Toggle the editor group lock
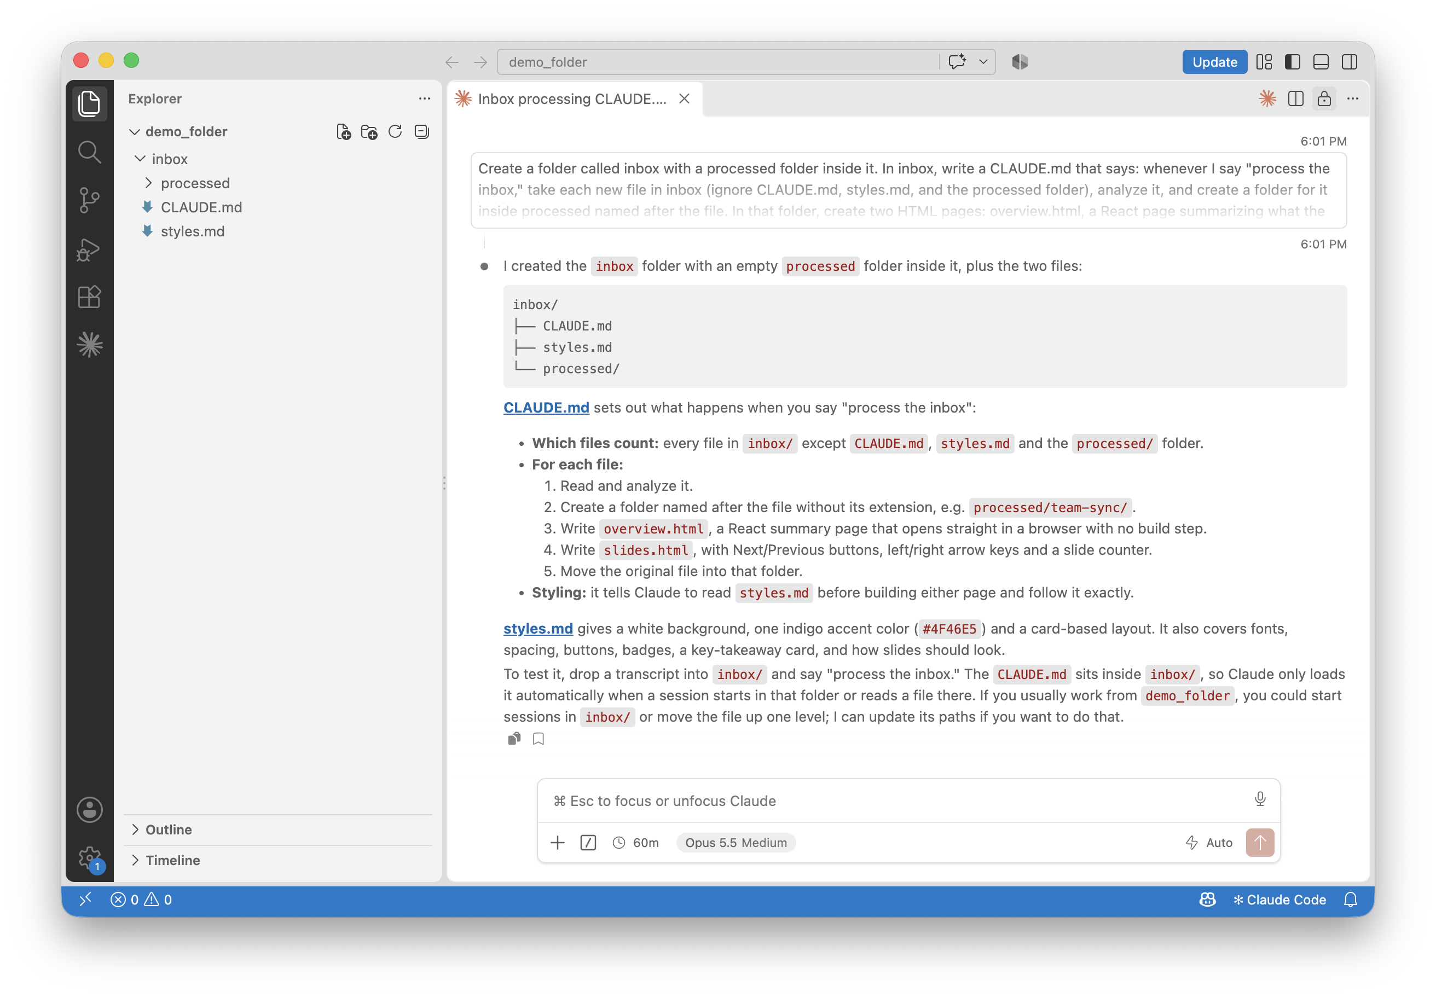 click(1324, 98)
